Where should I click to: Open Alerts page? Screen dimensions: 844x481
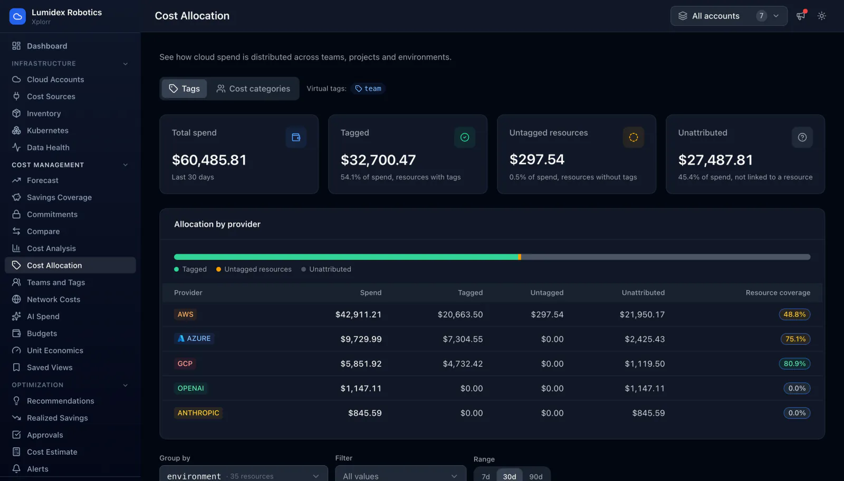point(70,469)
